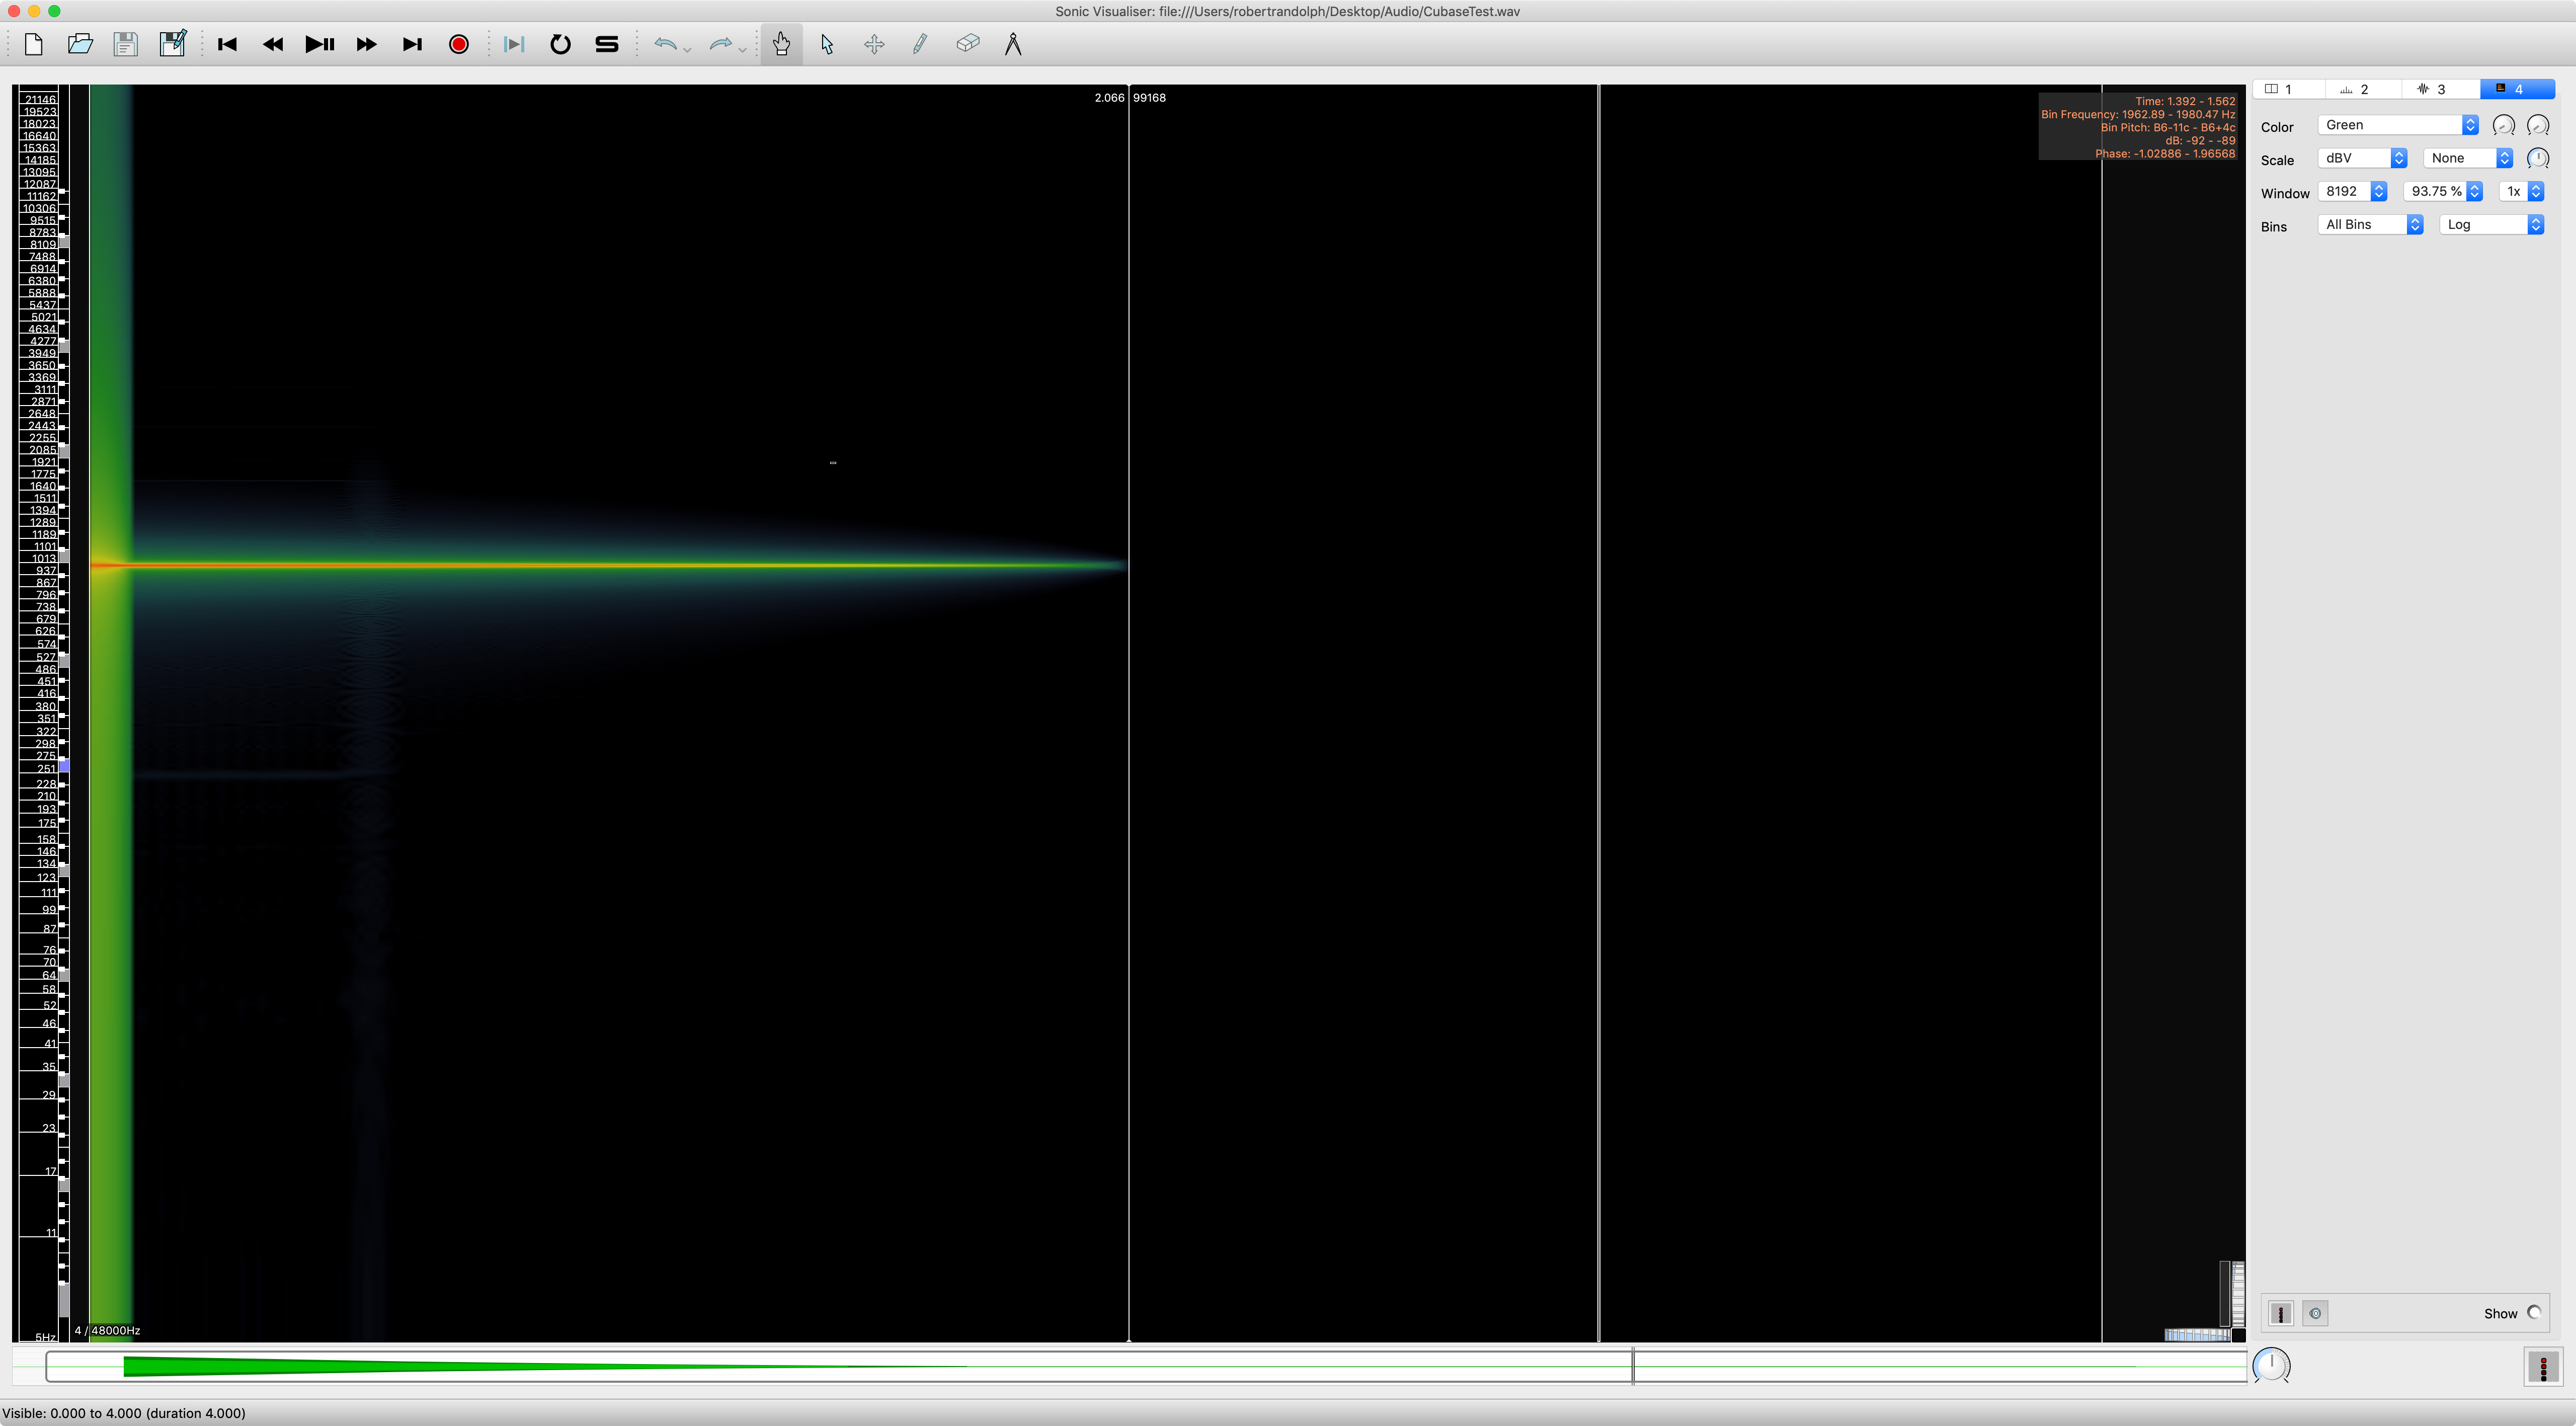Click the playback volume dial

(x=2271, y=1365)
